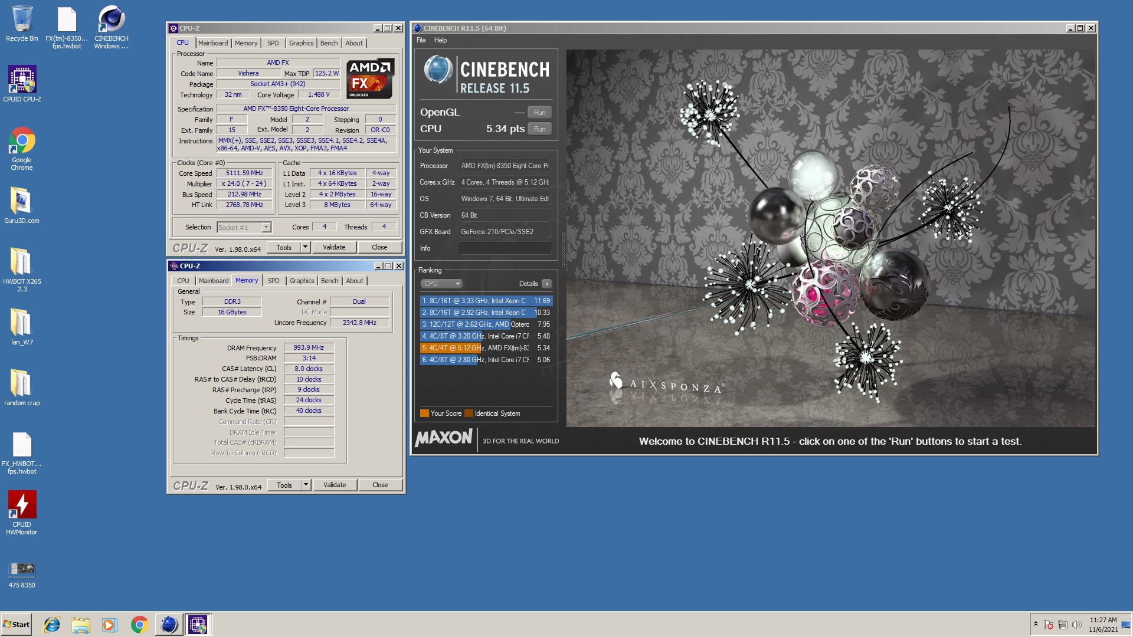Open CPUID CPU-Z desktop shortcut

(22, 83)
